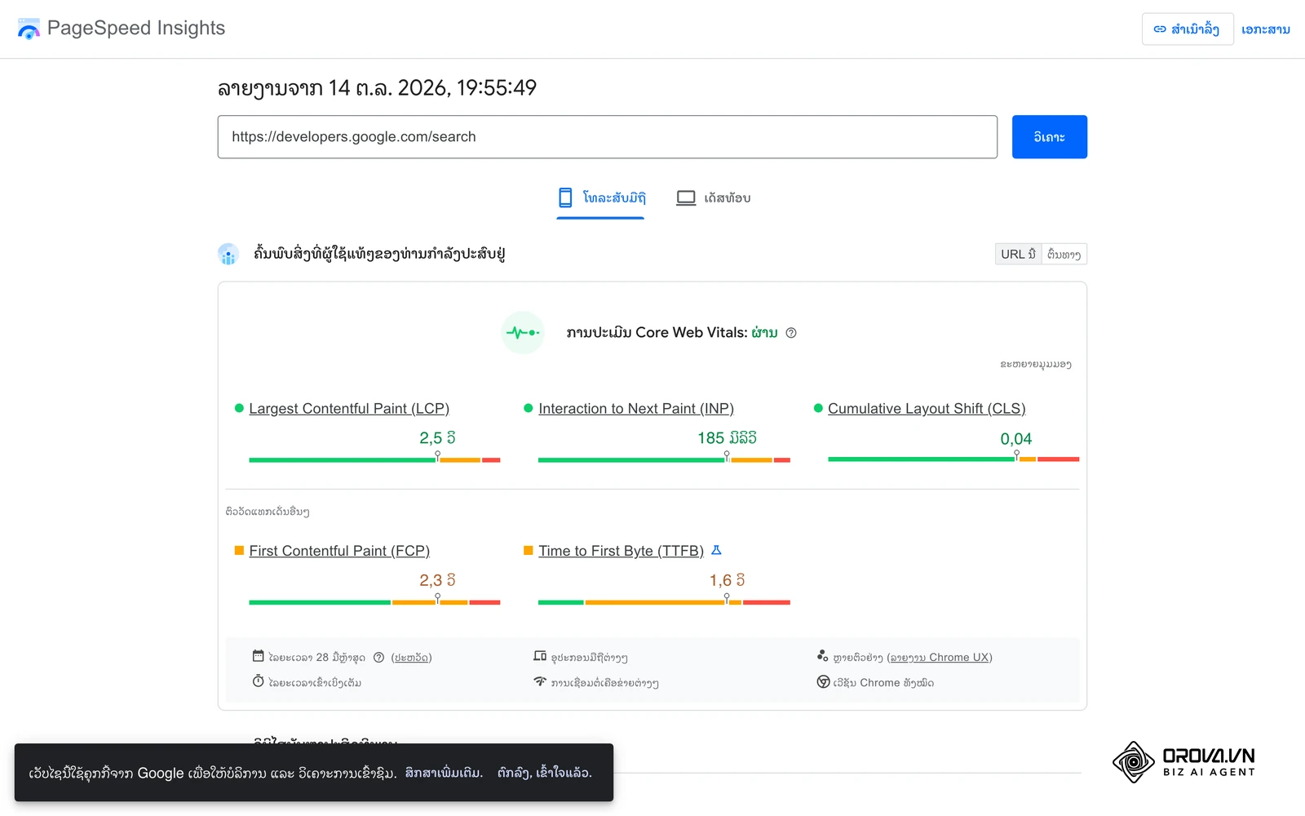Click help icon next to 28-day collection period
This screenshot has height=816, width=1305.
click(378, 658)
